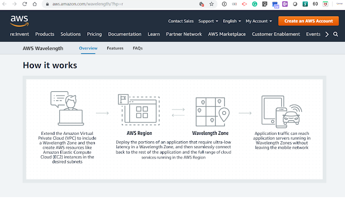Select the Overview tab
345x202 pixels.
(x=88, y=48)
